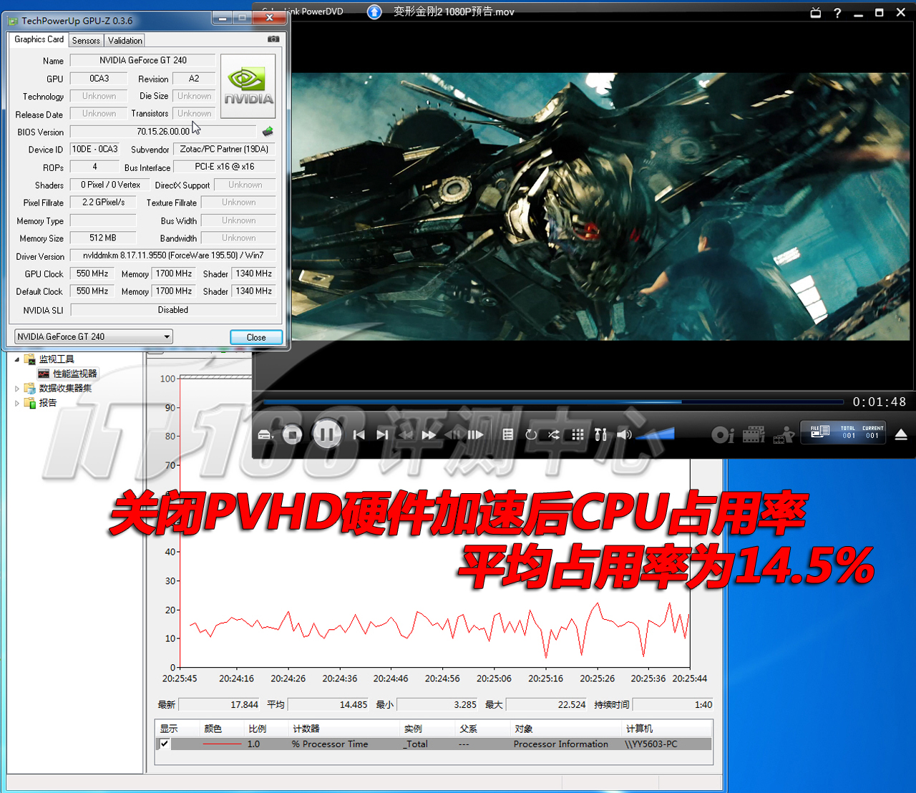The height and width of the screenshot is (793, 916).
Task: Jump to previous chapter in PowerDVD
Action: click(359, 434)
